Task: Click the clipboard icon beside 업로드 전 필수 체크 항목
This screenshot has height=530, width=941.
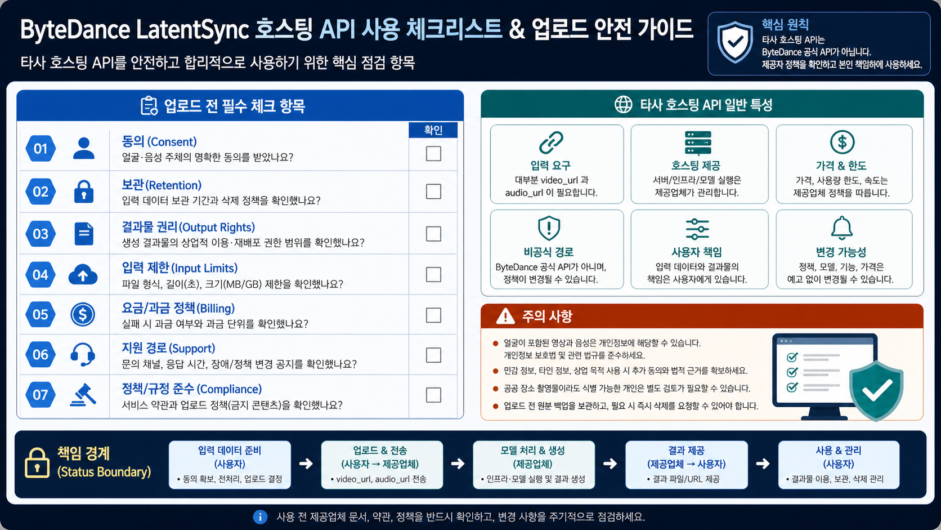Action: coord(149,105)
